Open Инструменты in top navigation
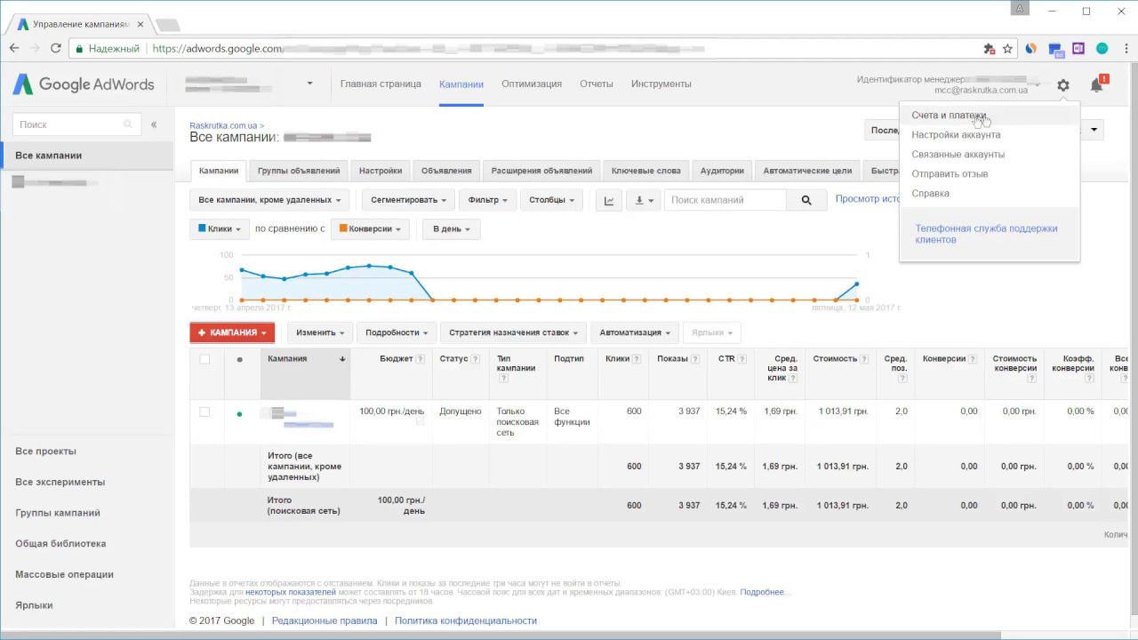 point(661,84)
